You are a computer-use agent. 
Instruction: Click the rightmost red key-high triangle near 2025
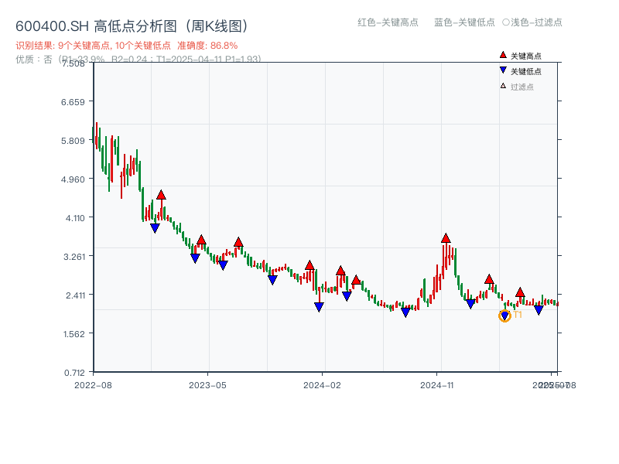pyautogui.click(x=520, y=292)
